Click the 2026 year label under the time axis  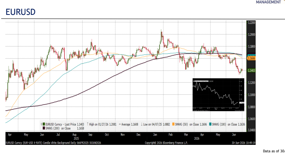click(x=197, y=139)
